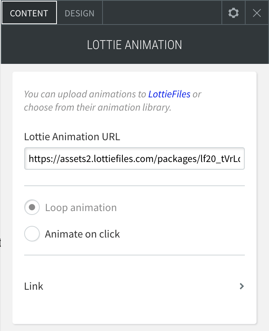Click the "Animate on click" label text

point(82,234)
